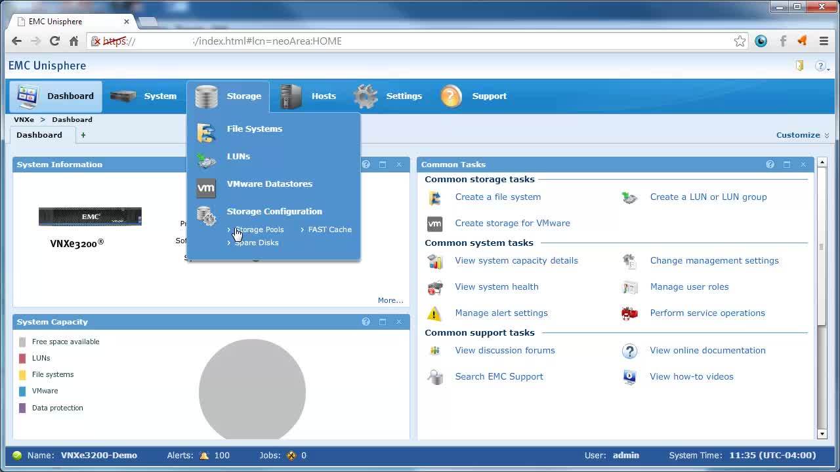Click the how-to videos monitor icon

tap(629, 377)
